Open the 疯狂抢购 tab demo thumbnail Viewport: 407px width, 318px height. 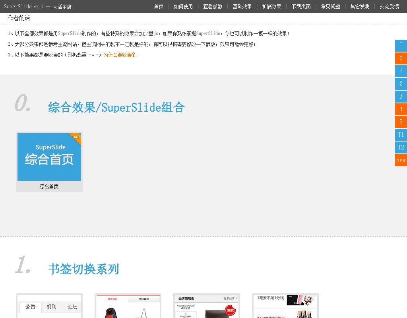point(128,306)
